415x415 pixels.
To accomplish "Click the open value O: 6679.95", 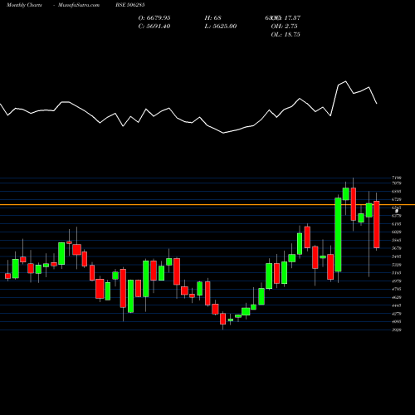I will click(x=154, y=18).
